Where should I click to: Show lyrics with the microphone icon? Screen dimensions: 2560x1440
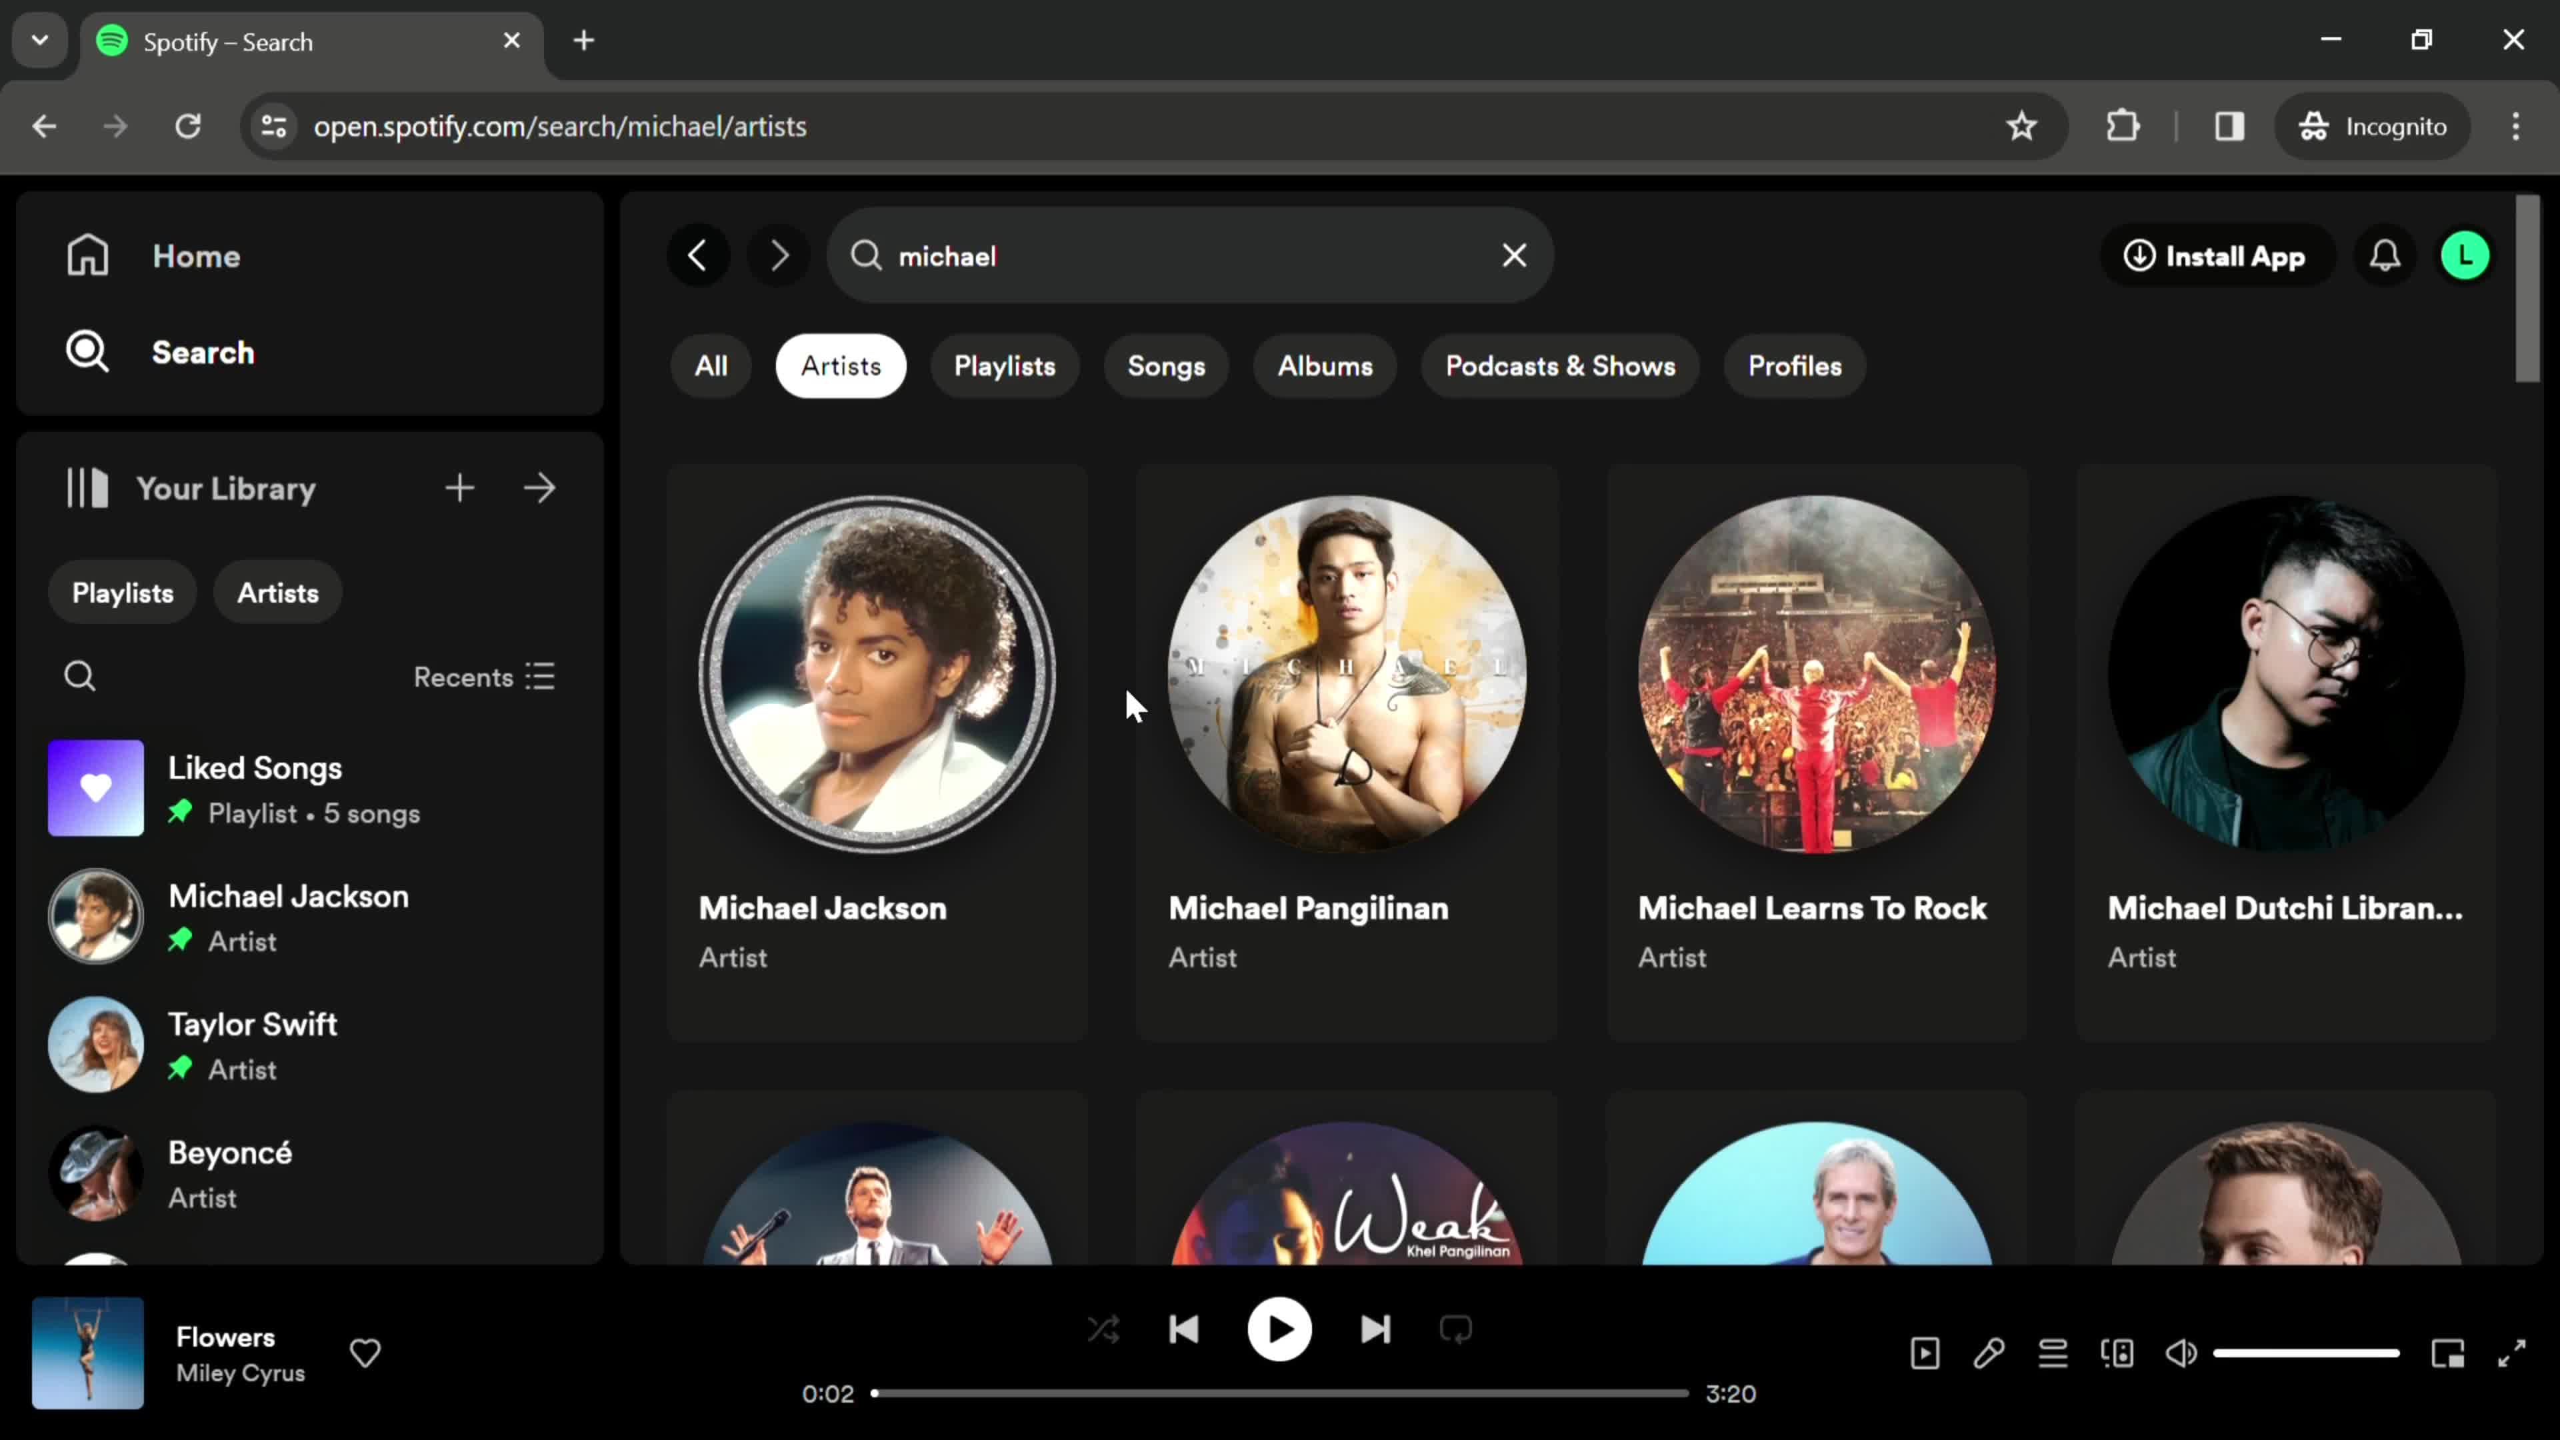(x=1989, y=1353)
